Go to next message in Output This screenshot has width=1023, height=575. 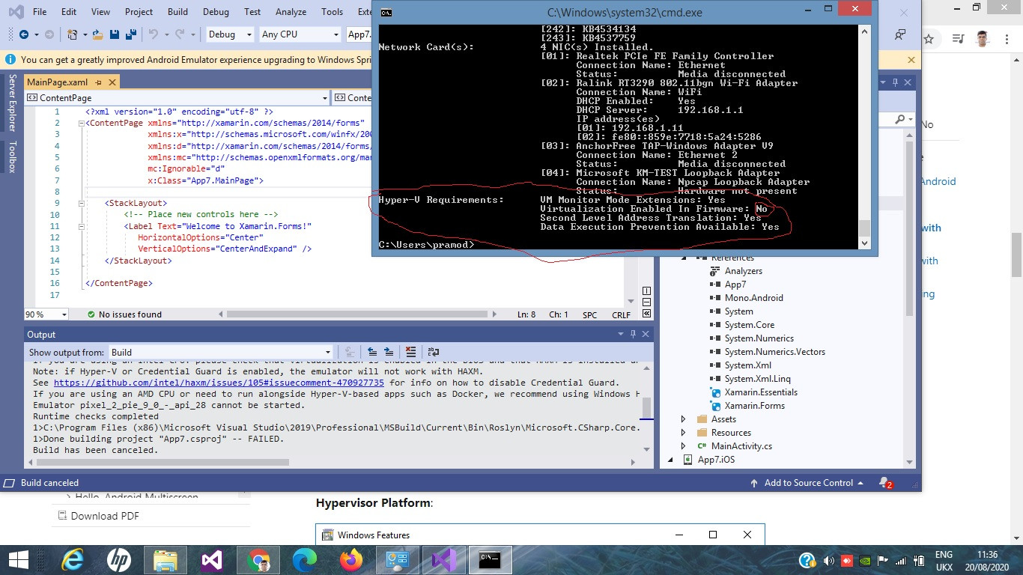click(x=389, y=352)
